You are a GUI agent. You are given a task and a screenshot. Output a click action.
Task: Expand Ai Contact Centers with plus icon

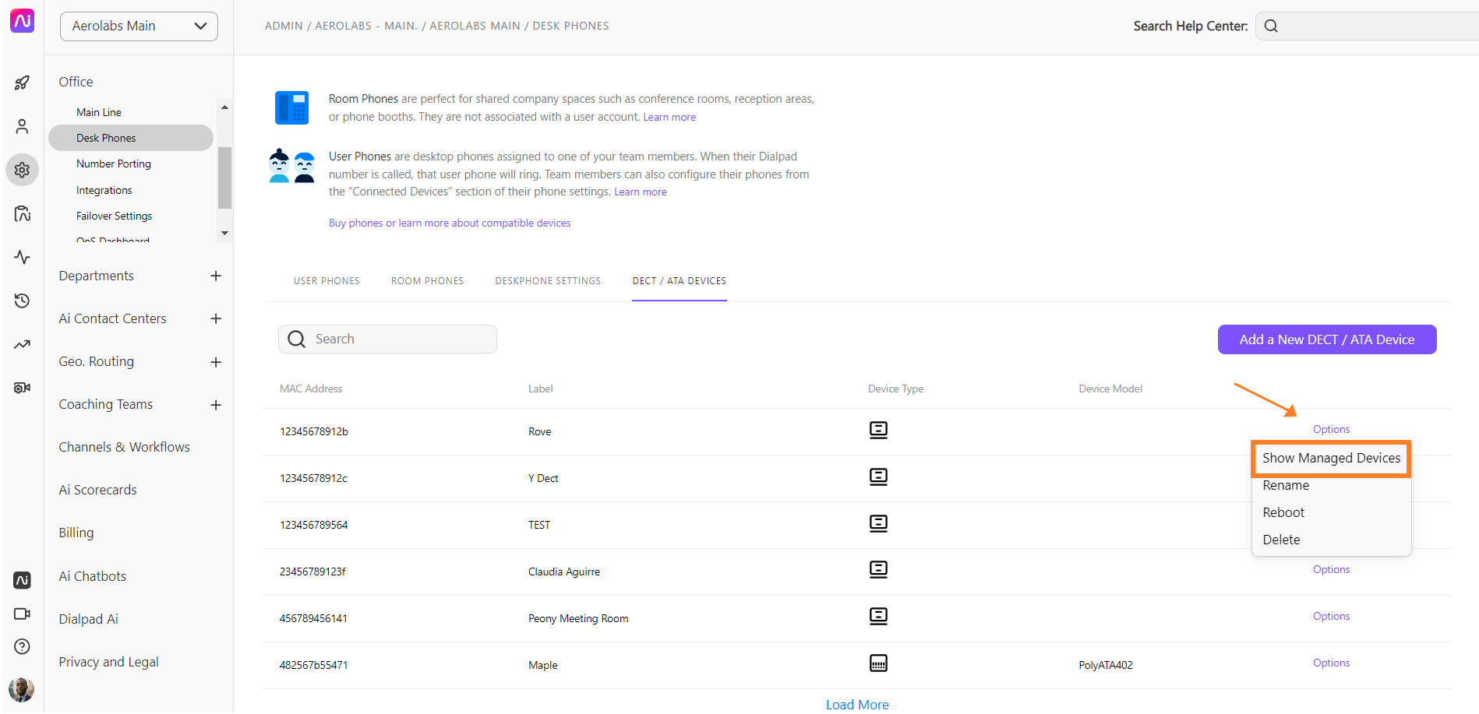216,318
